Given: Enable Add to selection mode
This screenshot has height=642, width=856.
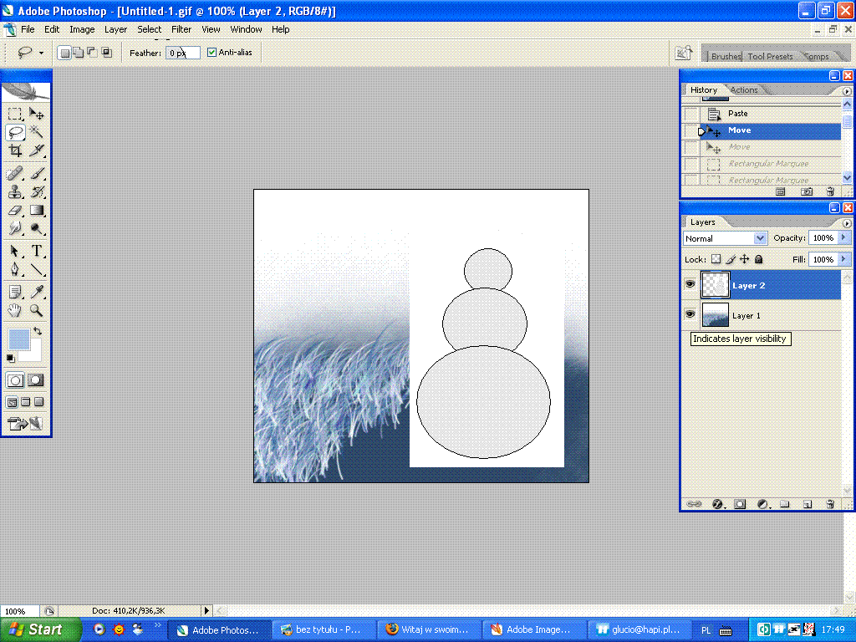Looking at the screenshot, I should [x=78, y=53].
